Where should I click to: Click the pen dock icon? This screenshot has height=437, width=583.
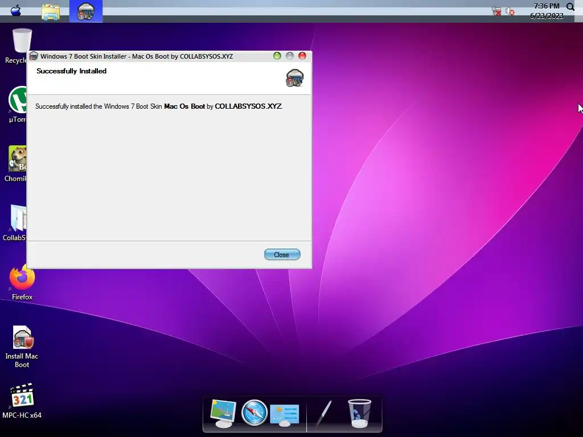point(323,414)
